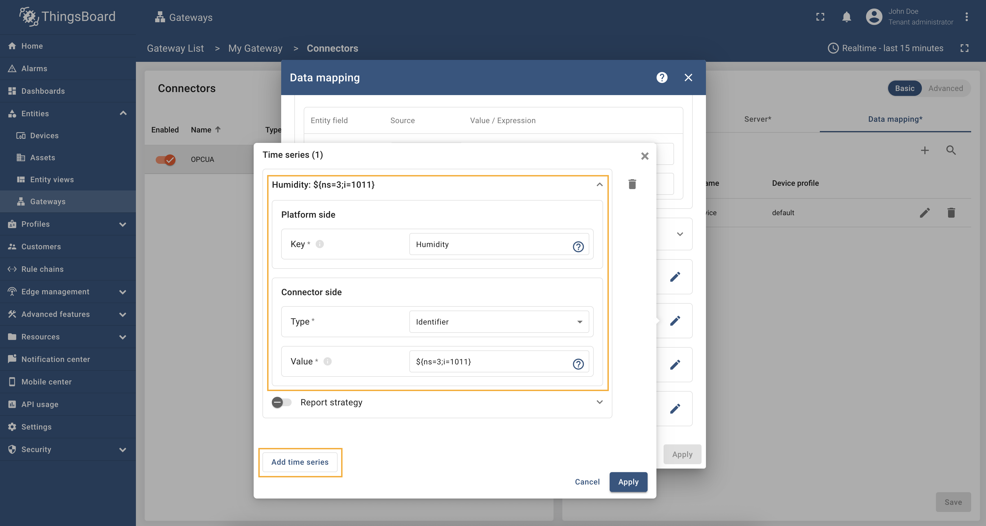Screen dimensions: 986x526
Task: Click the Humidity key input field
Action: [x=490, y=244]
